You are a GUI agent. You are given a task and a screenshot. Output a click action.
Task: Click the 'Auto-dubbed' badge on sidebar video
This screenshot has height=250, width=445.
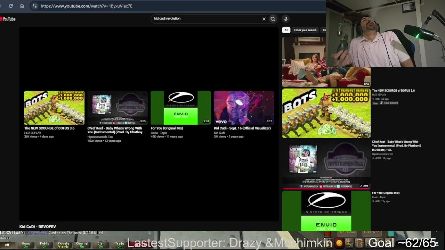click(389, 103)
